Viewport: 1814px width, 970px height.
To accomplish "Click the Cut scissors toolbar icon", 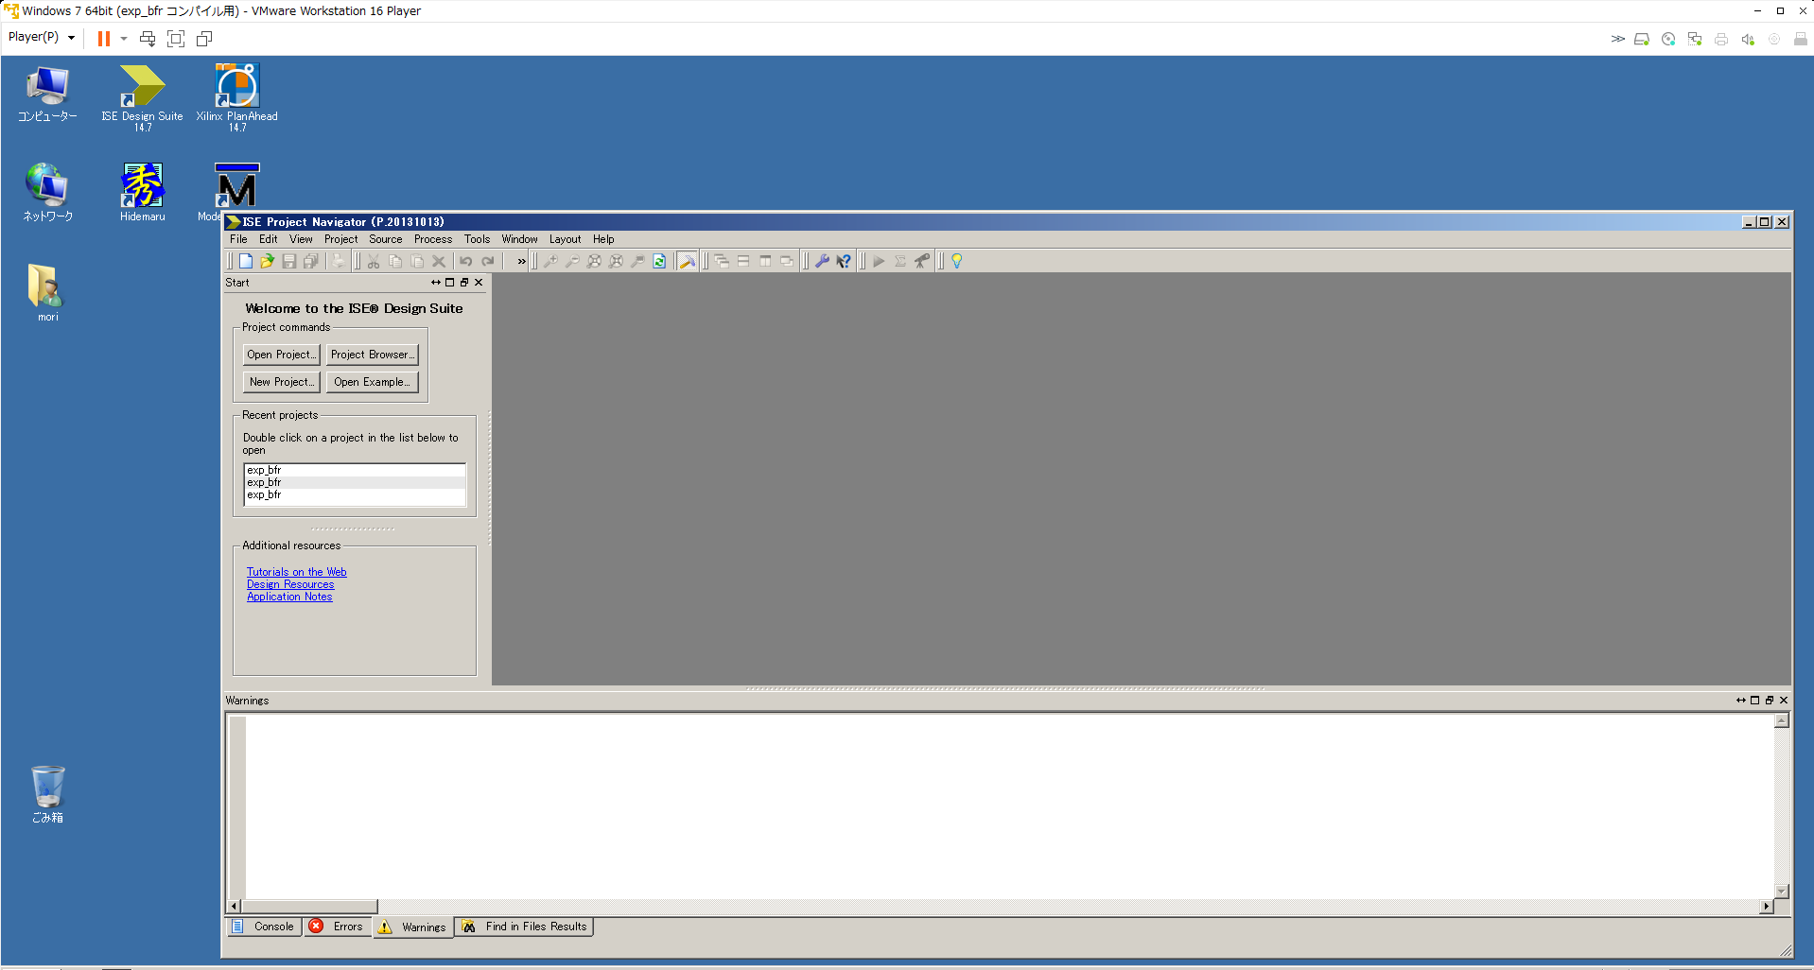I will click(x=374, y=261).
